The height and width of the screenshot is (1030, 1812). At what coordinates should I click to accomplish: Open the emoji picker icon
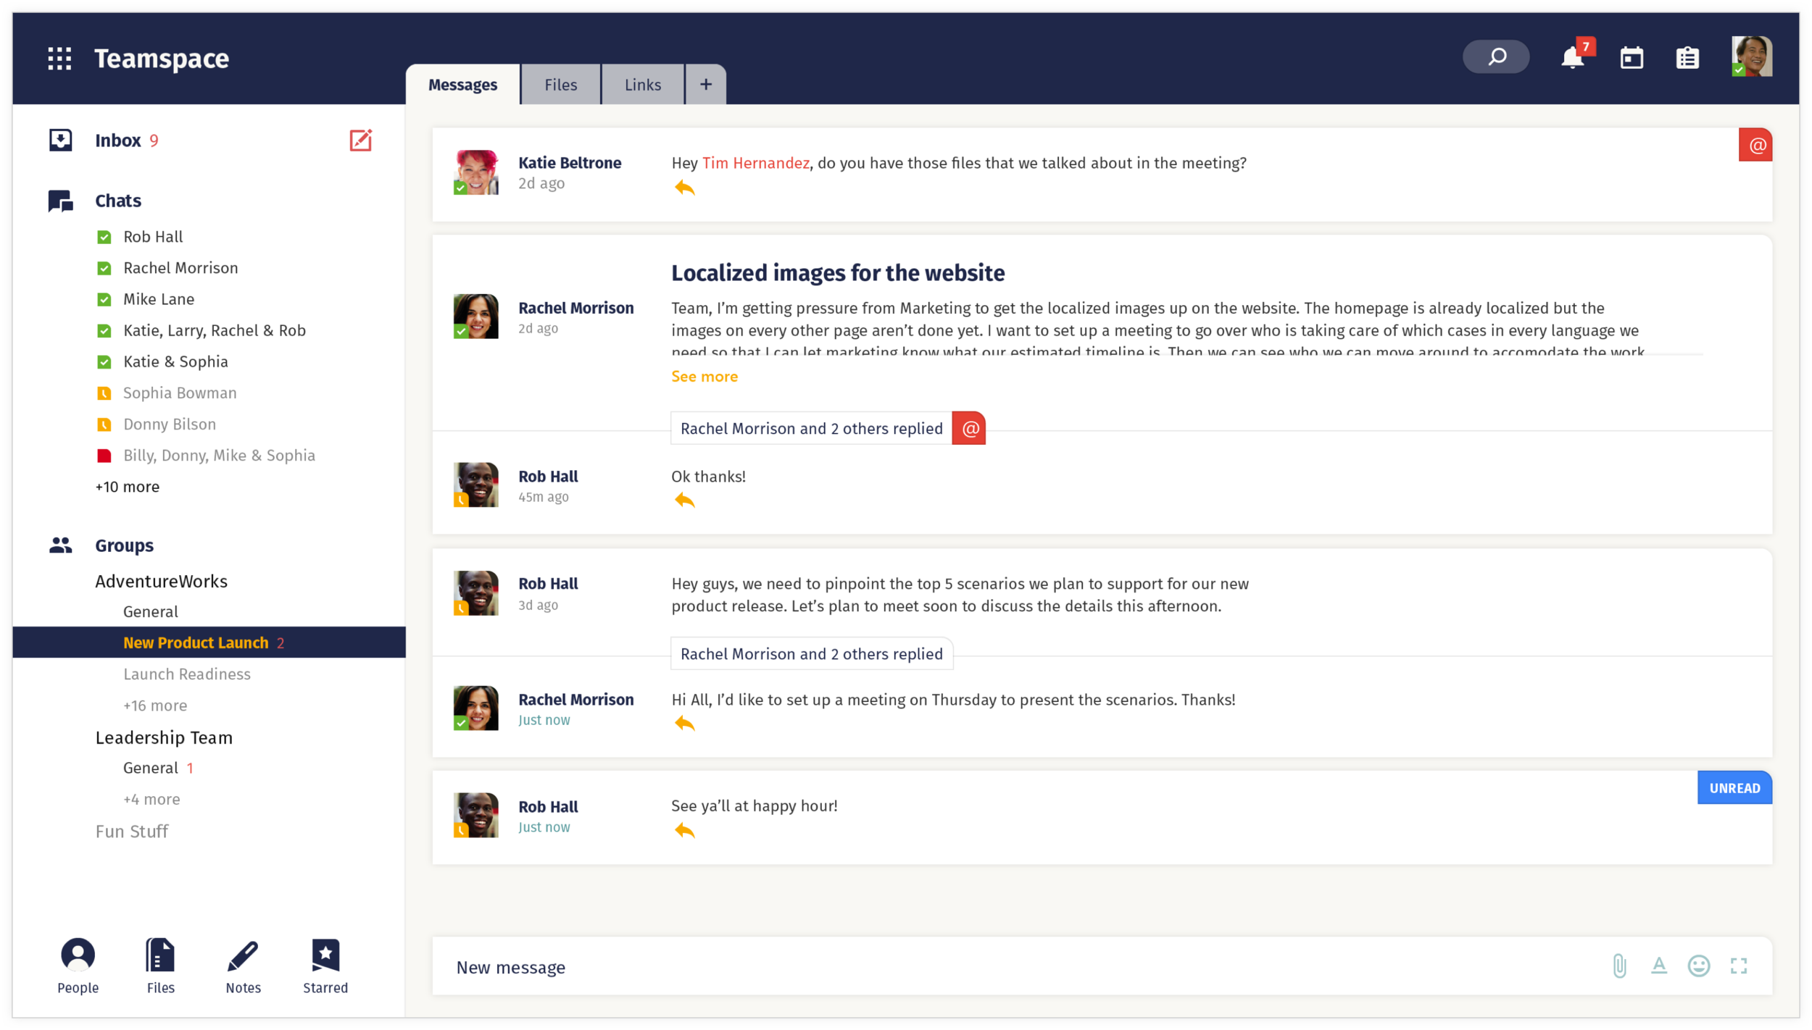click(x=1698, y=966)
